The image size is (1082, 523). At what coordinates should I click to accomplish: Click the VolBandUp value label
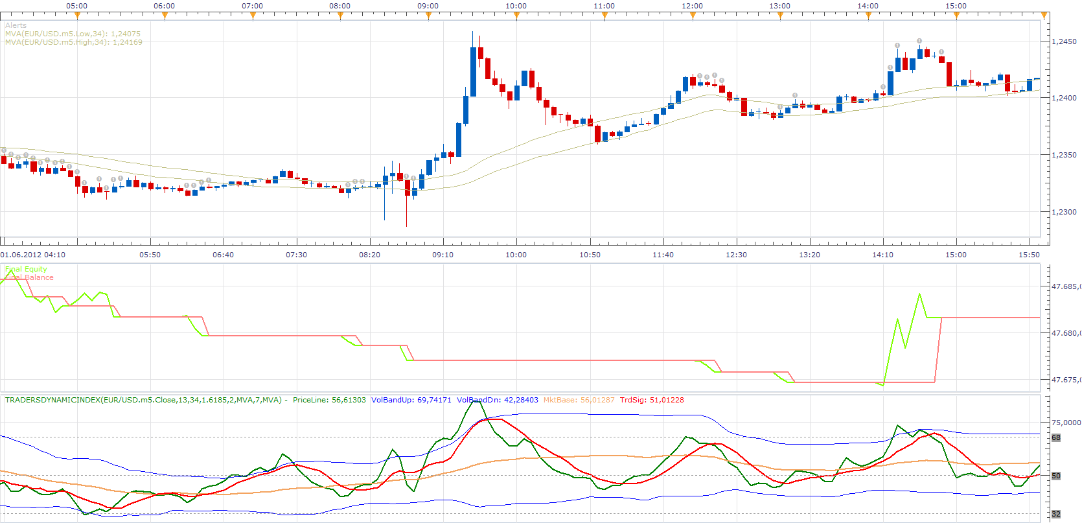pyautogui.click(x=411, y=400)
